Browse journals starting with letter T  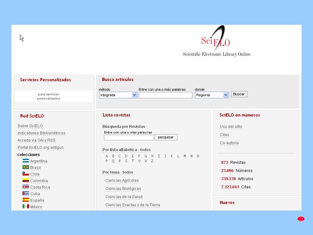coord(133,161)
